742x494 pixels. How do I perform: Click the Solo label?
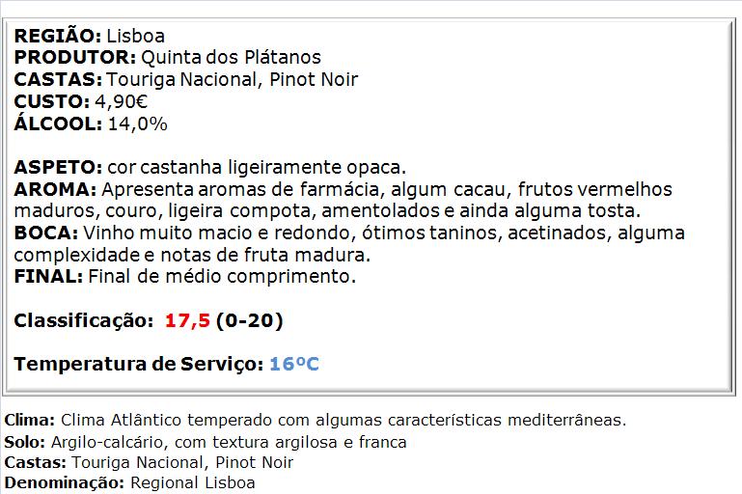[x=25, y=442]
